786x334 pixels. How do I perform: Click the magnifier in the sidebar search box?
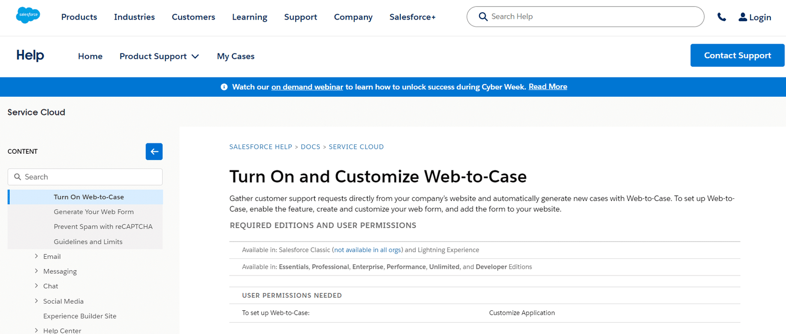click(18, 176)
